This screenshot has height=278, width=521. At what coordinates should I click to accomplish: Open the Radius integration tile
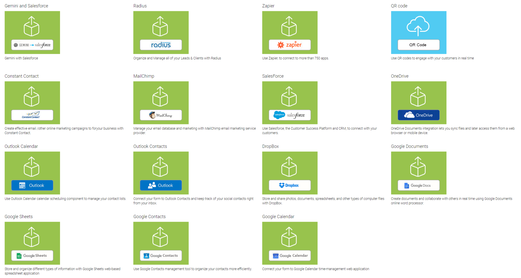[x=161, y=32]
